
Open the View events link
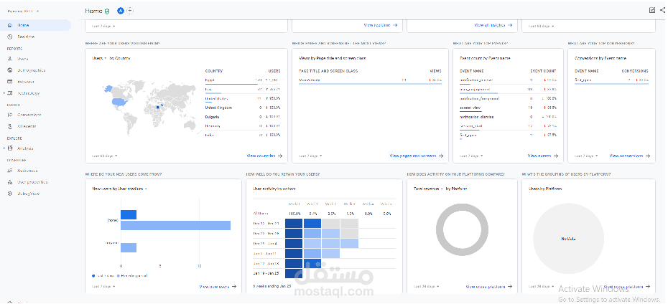pos(543,156)
